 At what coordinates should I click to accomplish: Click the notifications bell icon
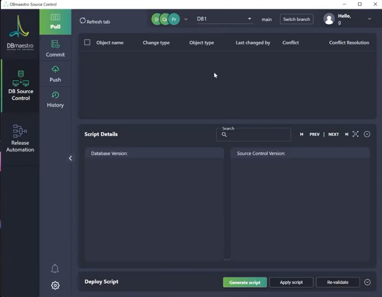point(55,268)
